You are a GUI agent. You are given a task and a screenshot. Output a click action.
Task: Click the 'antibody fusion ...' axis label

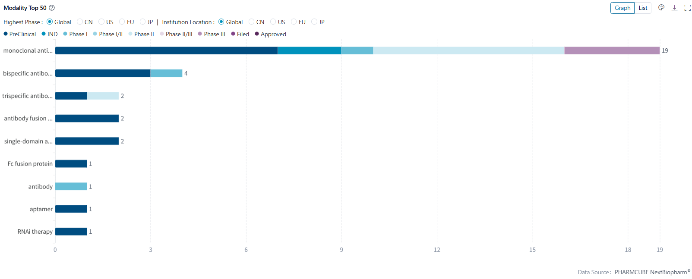click(28, 118)
